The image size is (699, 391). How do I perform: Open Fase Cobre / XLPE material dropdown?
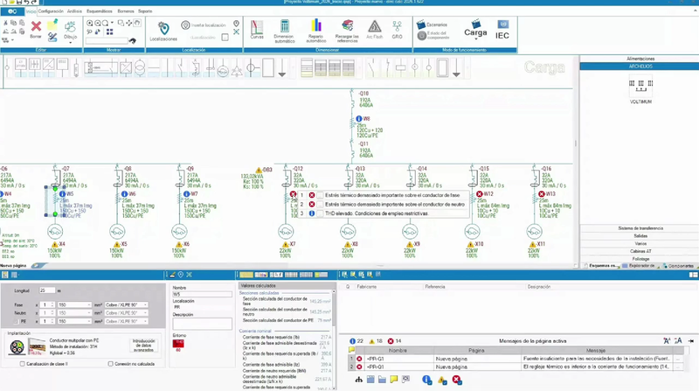127,305
